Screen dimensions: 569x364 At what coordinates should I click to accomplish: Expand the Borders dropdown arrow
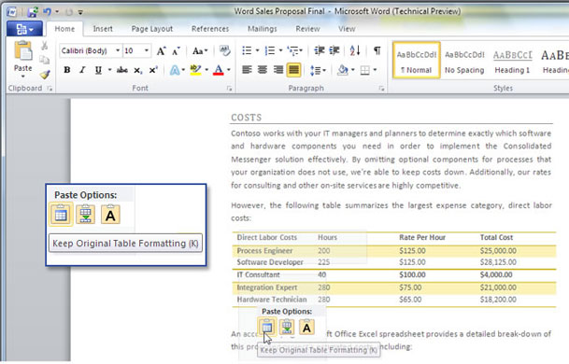(375, 70)
